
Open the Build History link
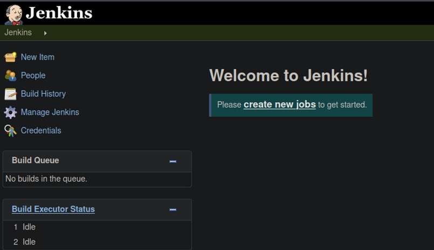[x=43, y=94]
